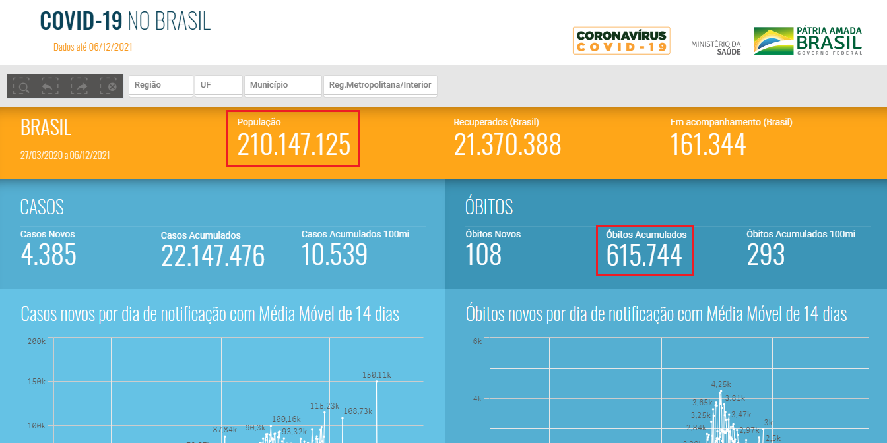887x443 pixels.
Task: Click the date range '27/03/2020 a 06/12/2021'
Action: click(x=65, y=156)
